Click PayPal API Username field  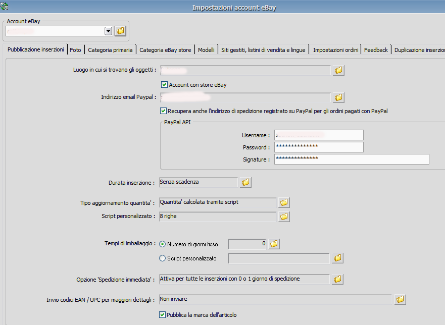click(319, 135)
